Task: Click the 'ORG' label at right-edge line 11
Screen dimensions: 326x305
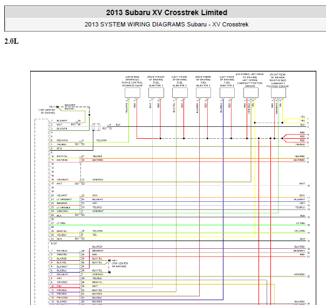Action: click(302, 195)
